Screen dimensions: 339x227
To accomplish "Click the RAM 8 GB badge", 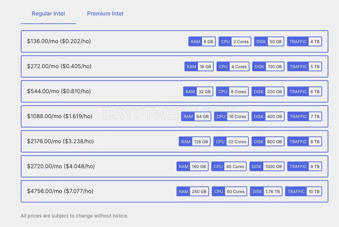I will coord(202,41).
